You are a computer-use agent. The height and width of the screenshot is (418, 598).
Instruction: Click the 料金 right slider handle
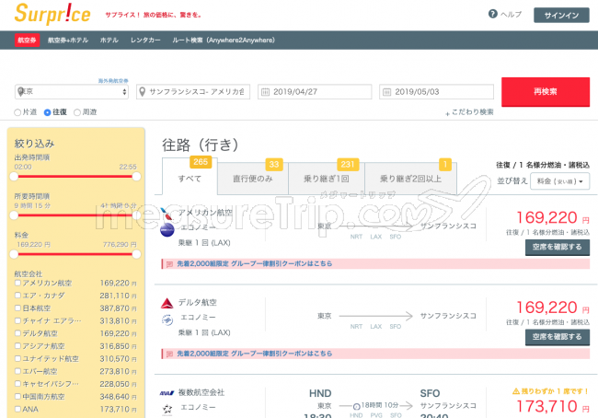[136, 254]
